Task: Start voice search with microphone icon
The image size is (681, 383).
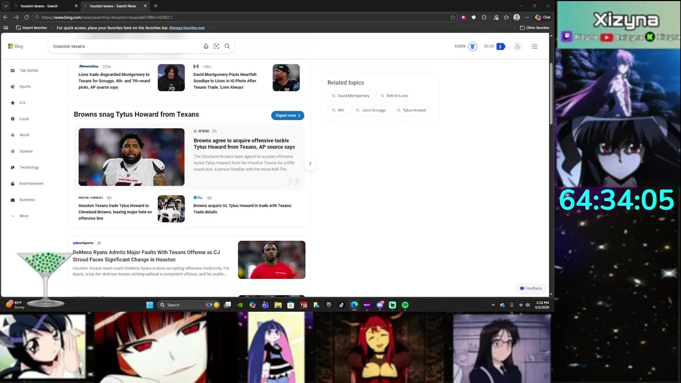Action: coord(206,46)
